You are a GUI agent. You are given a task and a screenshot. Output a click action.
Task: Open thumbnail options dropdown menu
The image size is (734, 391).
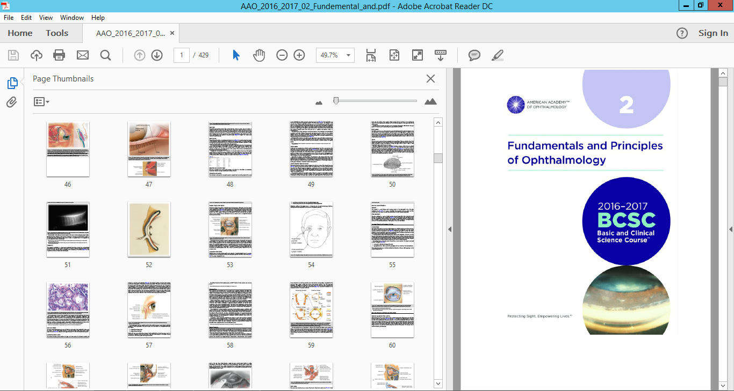pos(41,101)
